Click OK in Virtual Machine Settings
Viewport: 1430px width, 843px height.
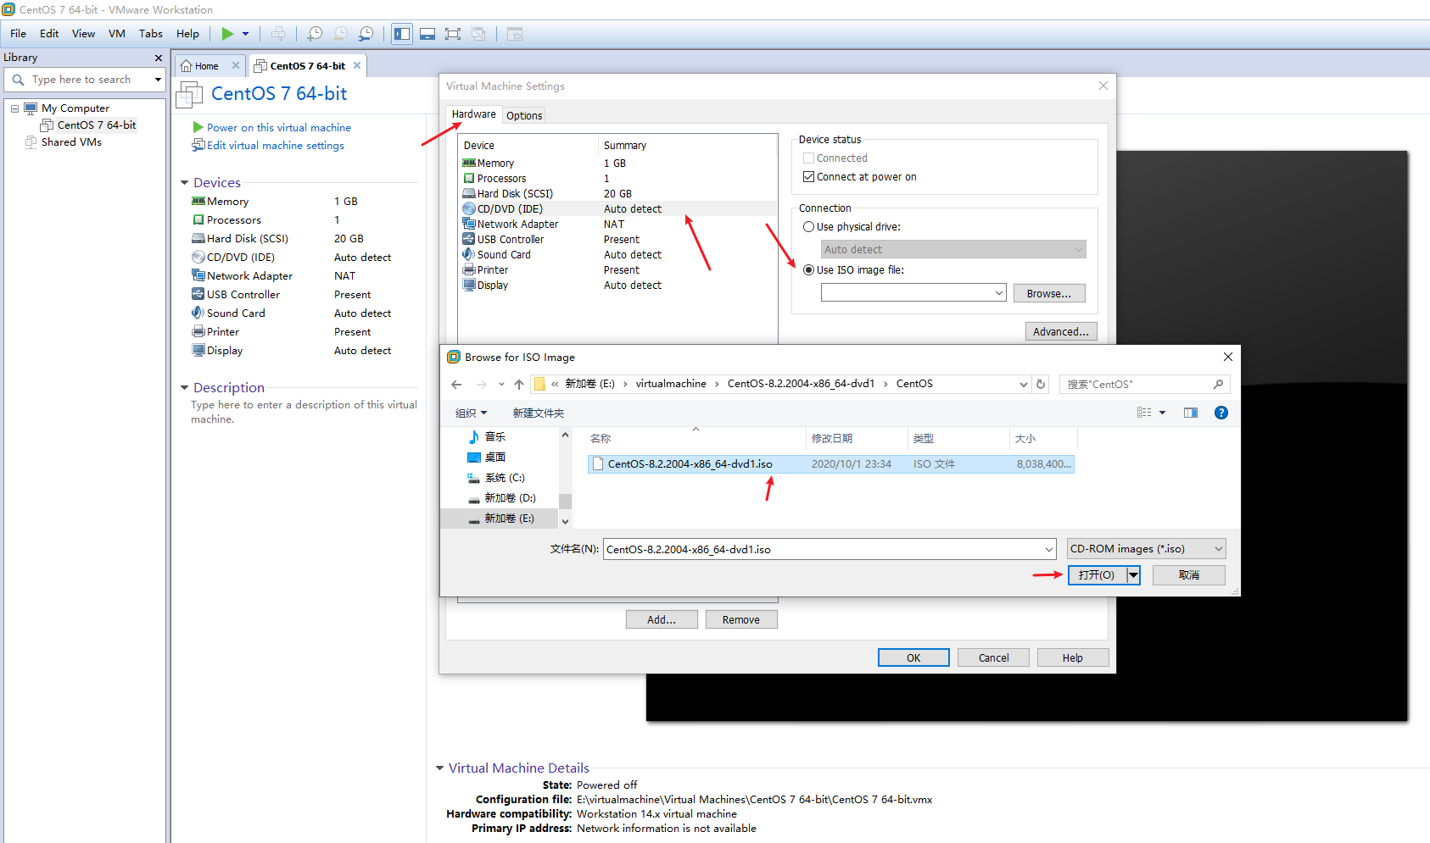pyautogui.click(x=913, y=657)
